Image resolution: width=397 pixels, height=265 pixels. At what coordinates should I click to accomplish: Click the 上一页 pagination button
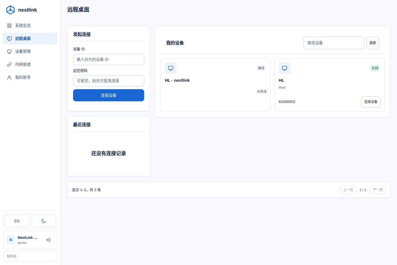coord(348,190)
